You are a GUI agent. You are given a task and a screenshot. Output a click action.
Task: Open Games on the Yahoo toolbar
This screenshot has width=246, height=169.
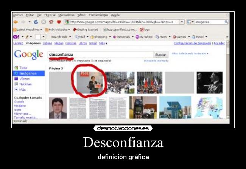click(x=179, y=37)
